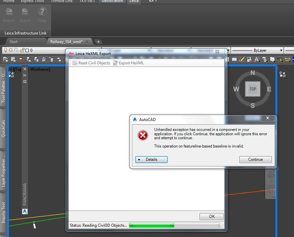Open the text tool A flyout icon

click(257, 59)
